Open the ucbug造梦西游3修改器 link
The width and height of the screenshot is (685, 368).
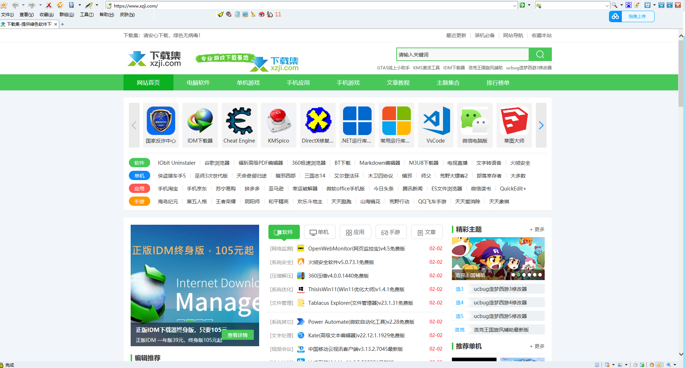click(x=500, y=289)
